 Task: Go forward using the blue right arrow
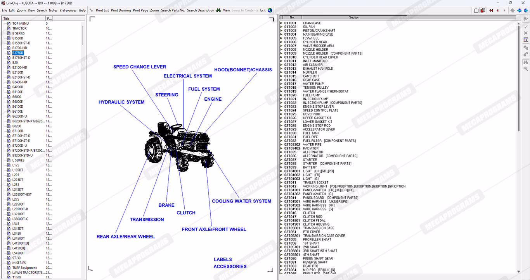[x=526, y=10]
